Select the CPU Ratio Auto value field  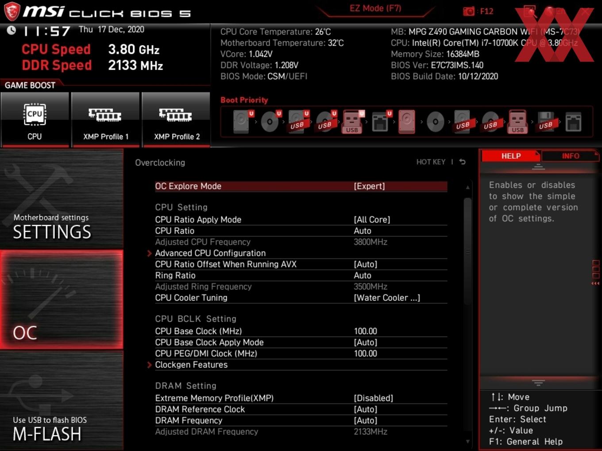coord(362,231)
